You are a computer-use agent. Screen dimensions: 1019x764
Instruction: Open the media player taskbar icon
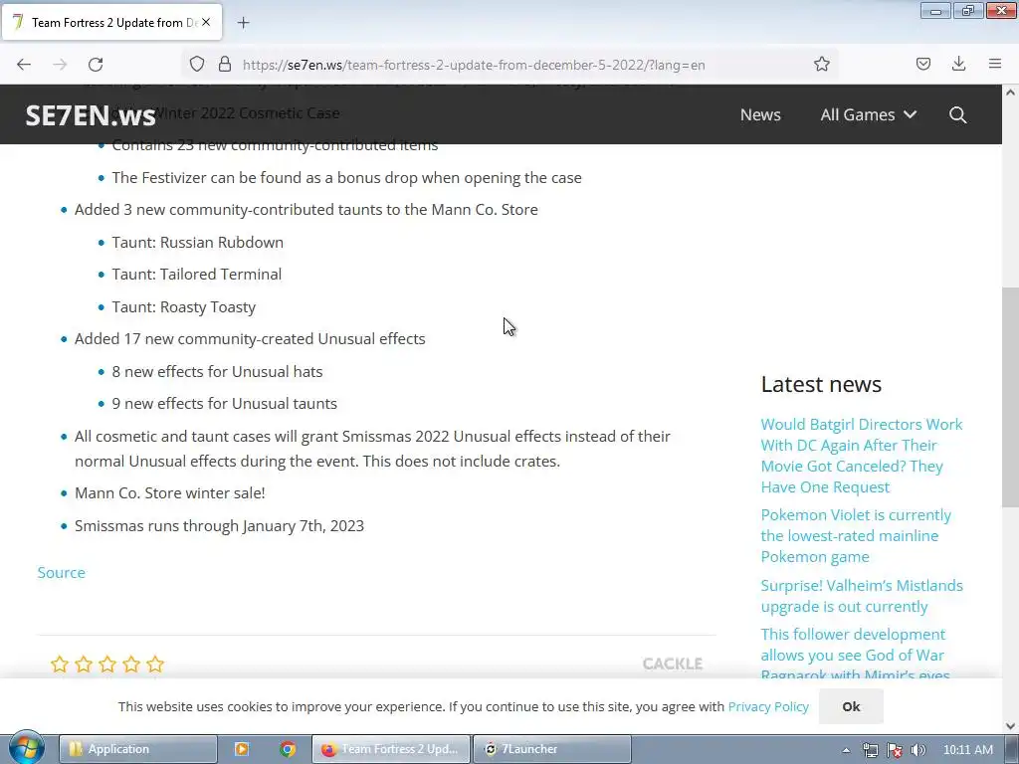coord(242,749)
